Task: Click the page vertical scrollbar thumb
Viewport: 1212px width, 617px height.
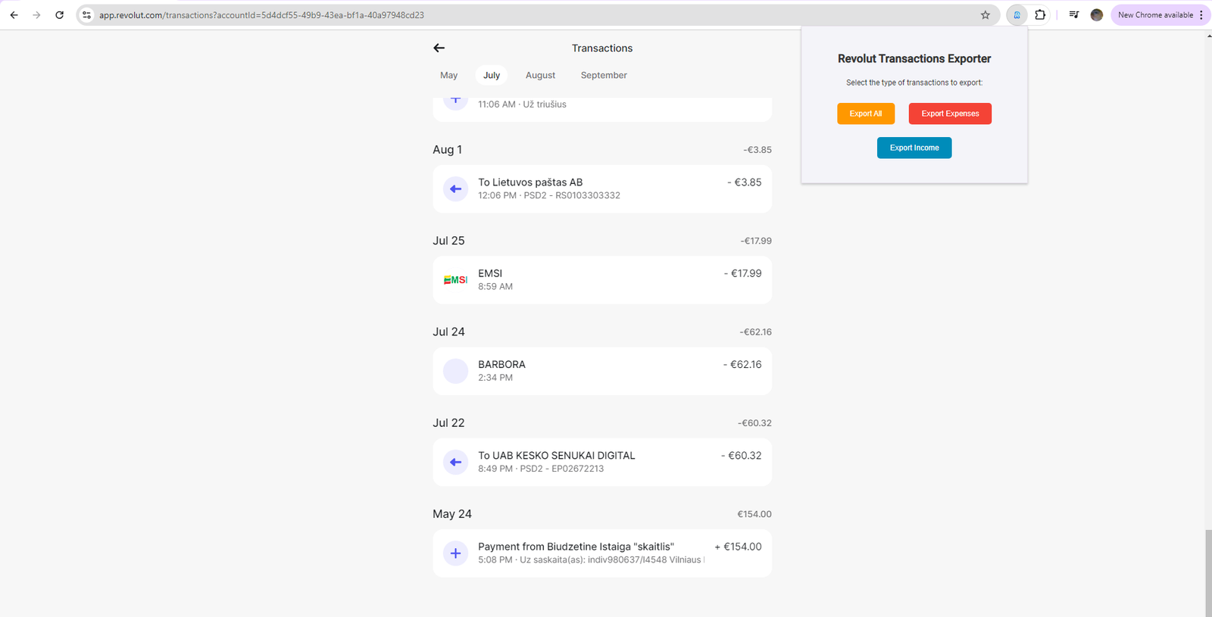Action: tap(1208, 573)
